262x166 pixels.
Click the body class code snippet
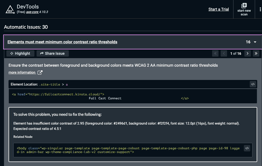128,150
